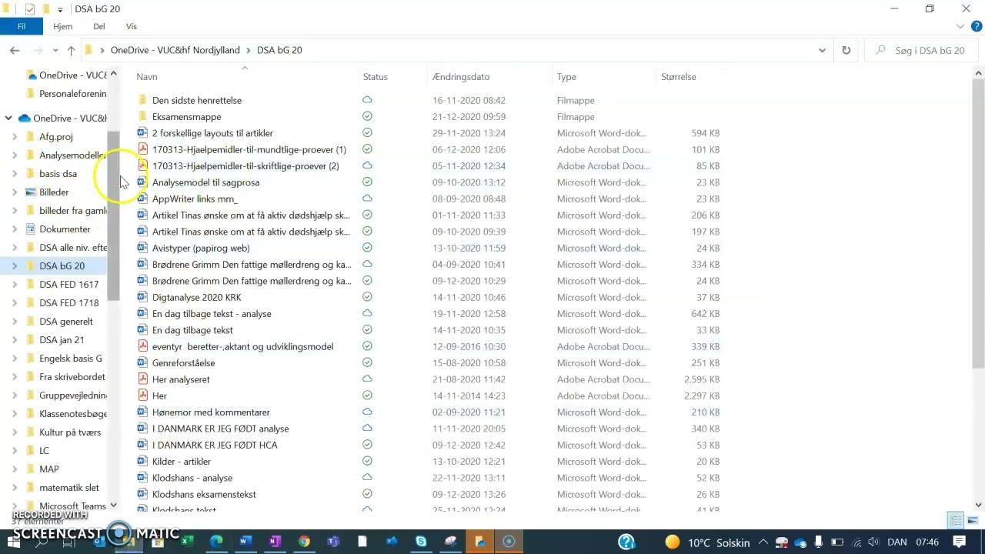Image resolution: width=985 pixels, height=554 pixels.
Task: Sort by the Størrelse column header
Action: tap(679, 77)
